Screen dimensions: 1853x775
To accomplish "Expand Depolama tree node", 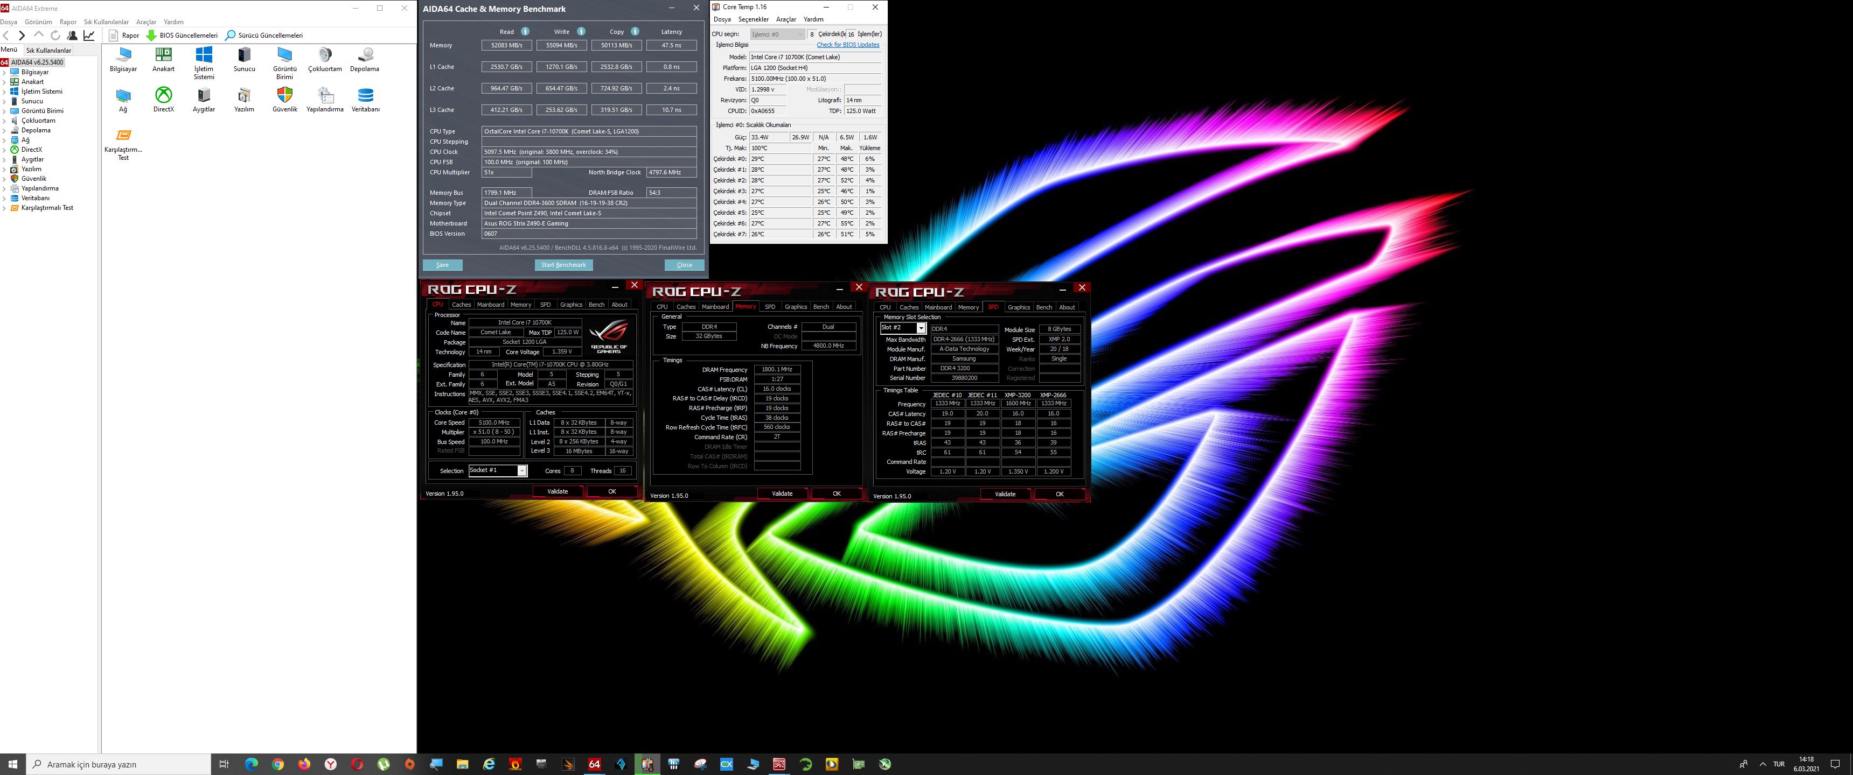I will [4, 131].
